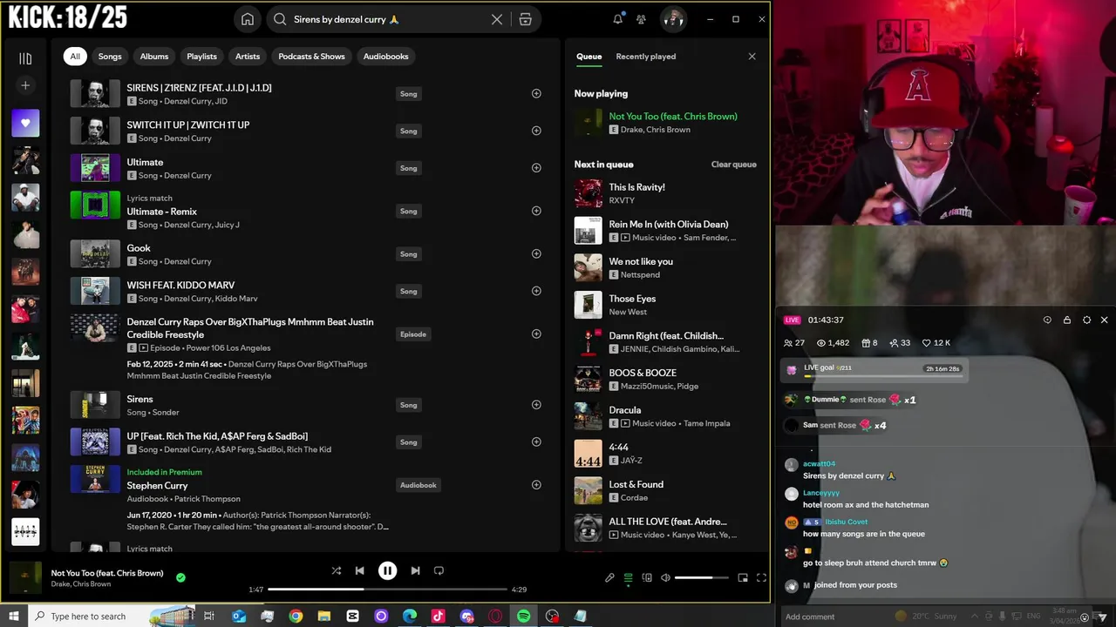
Task: Select Dracula by Tame Impala in queue
Action: (x=665, y=416)
